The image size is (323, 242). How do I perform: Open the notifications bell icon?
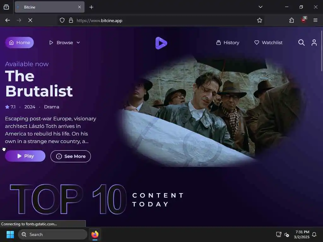click(x=314, y=234)
